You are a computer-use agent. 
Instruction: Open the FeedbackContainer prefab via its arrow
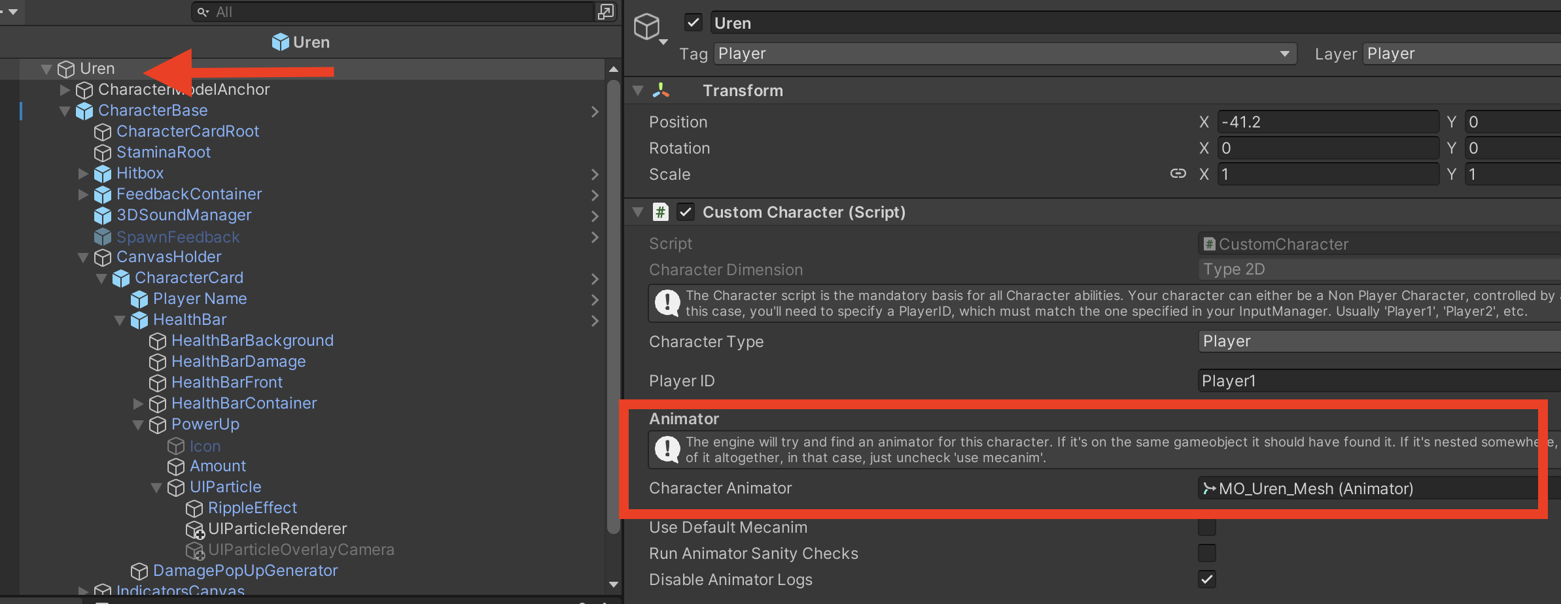coord(595,195)
